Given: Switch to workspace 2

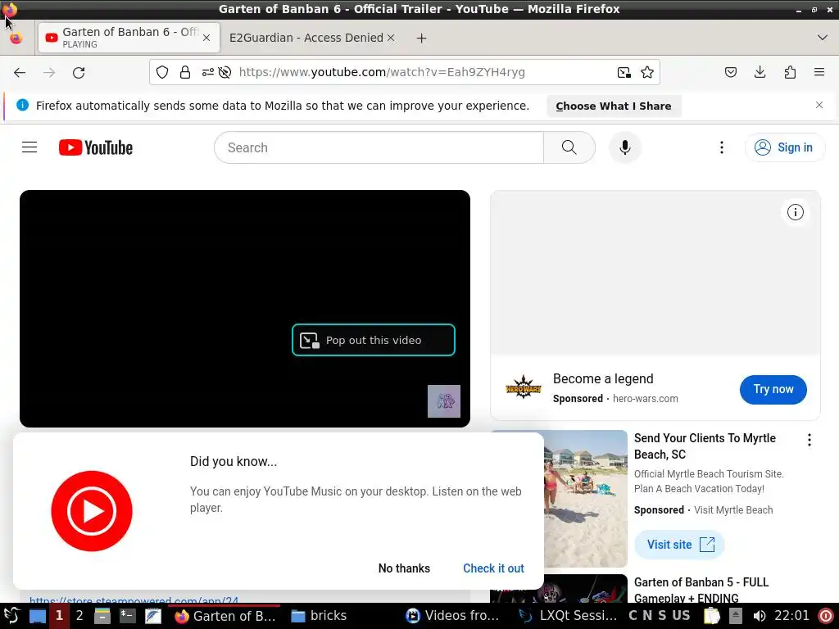Looking at the screenshot, I should 79,616.
